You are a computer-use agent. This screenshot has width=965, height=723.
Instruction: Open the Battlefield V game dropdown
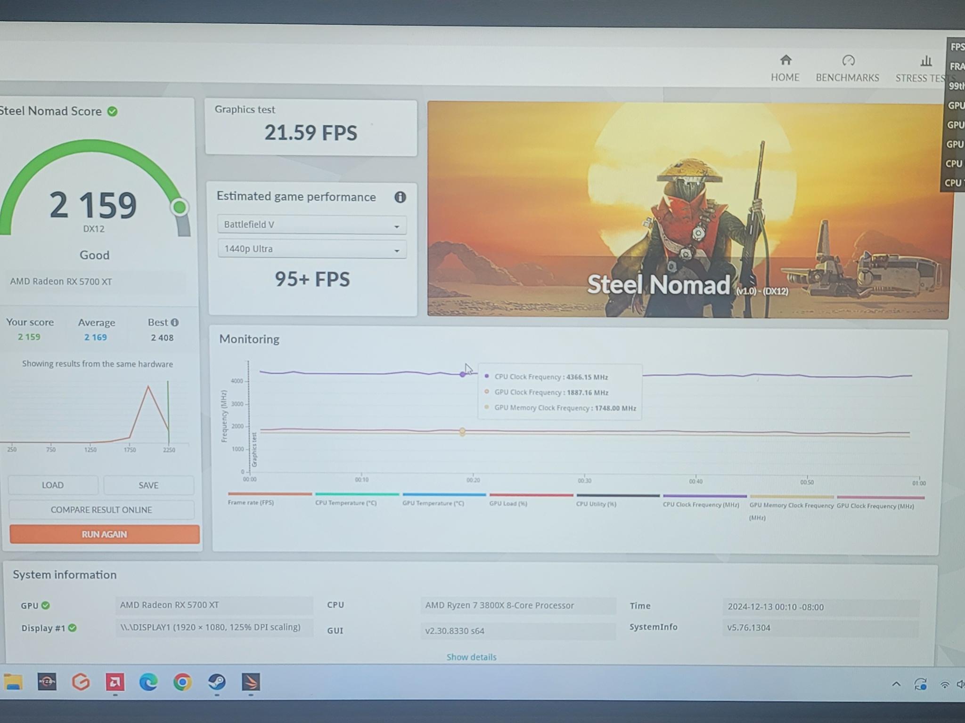pos(311,225)
